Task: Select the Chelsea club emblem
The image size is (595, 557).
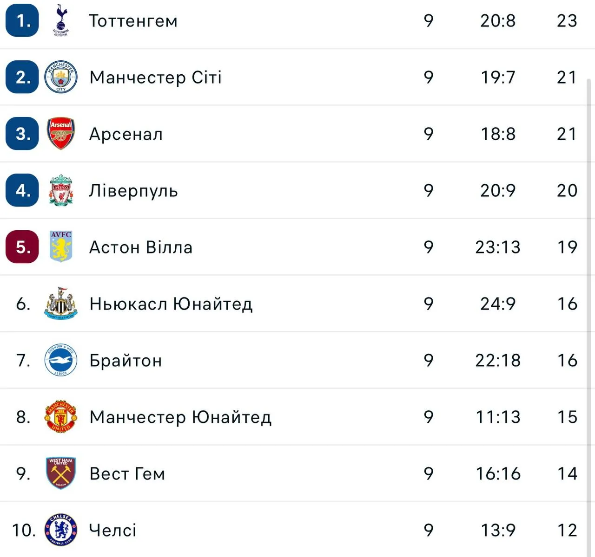Action: click(x=61, y=530)
